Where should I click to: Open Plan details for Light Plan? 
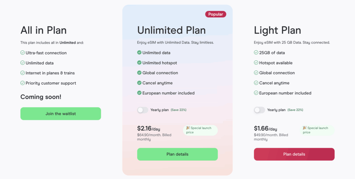point(294,154)
